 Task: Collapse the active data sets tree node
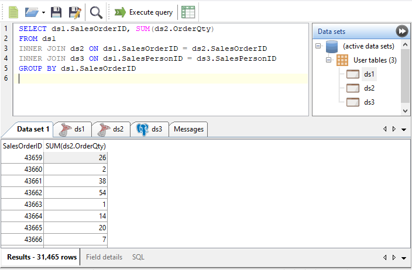318,46
